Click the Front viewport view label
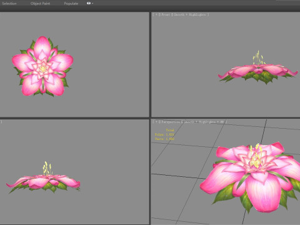Image resolution: width=300 pixels, height=225 pixels. (166, 14)
